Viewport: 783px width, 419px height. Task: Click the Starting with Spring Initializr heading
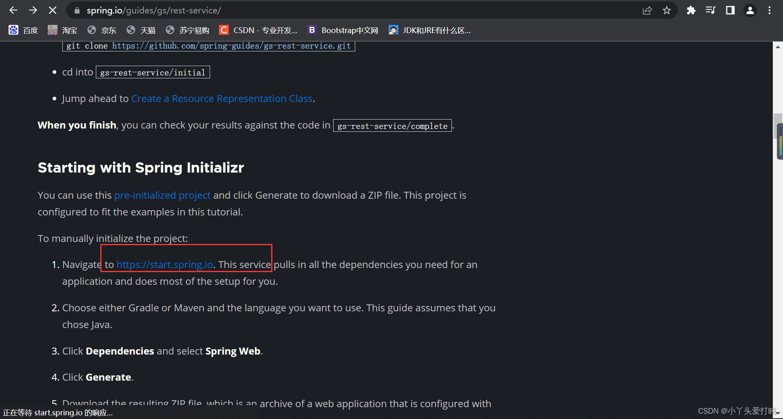coord(141,168)
